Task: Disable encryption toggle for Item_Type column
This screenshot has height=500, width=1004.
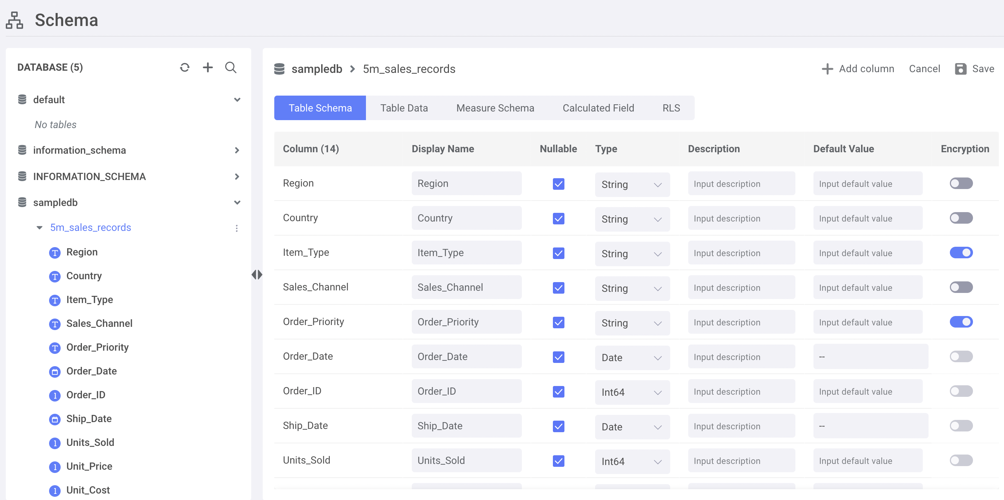Action: [961, 253]
